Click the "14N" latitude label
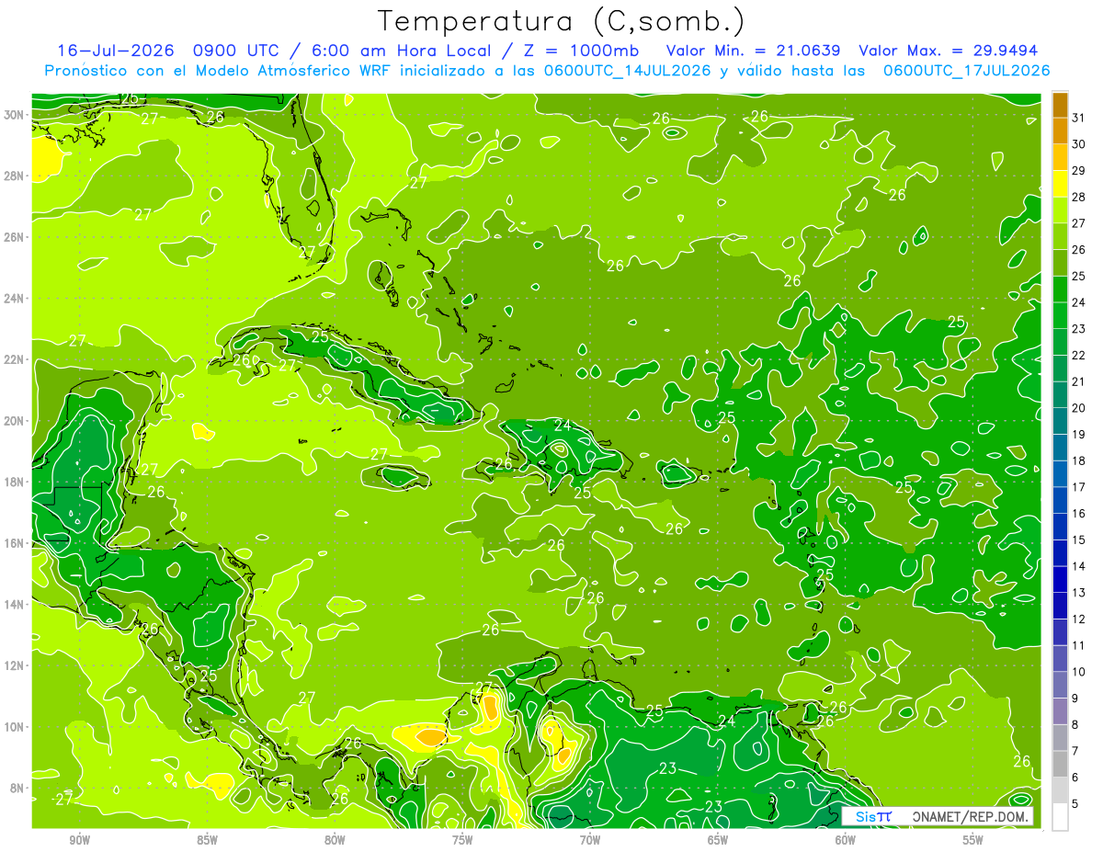 pos(16,604)
